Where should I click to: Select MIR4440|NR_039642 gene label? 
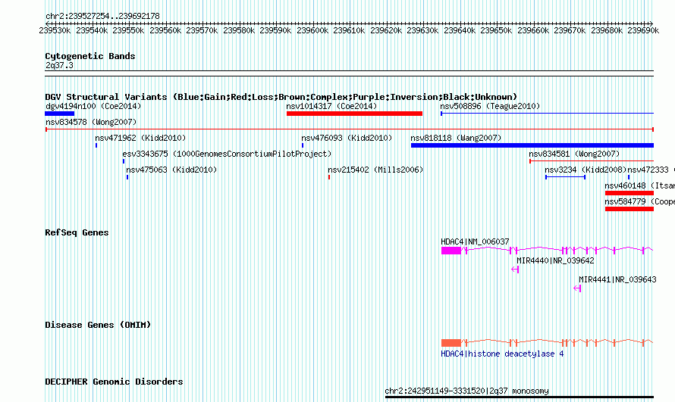coord(555,260)
